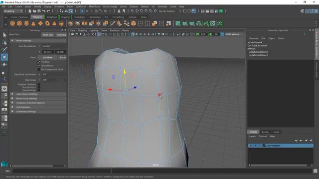Image resolution: width=319 pixels, height=179 pixels.
Task: Create a polygon plane from the shelf
Action: pyautogui.click(x=40, y=23)
